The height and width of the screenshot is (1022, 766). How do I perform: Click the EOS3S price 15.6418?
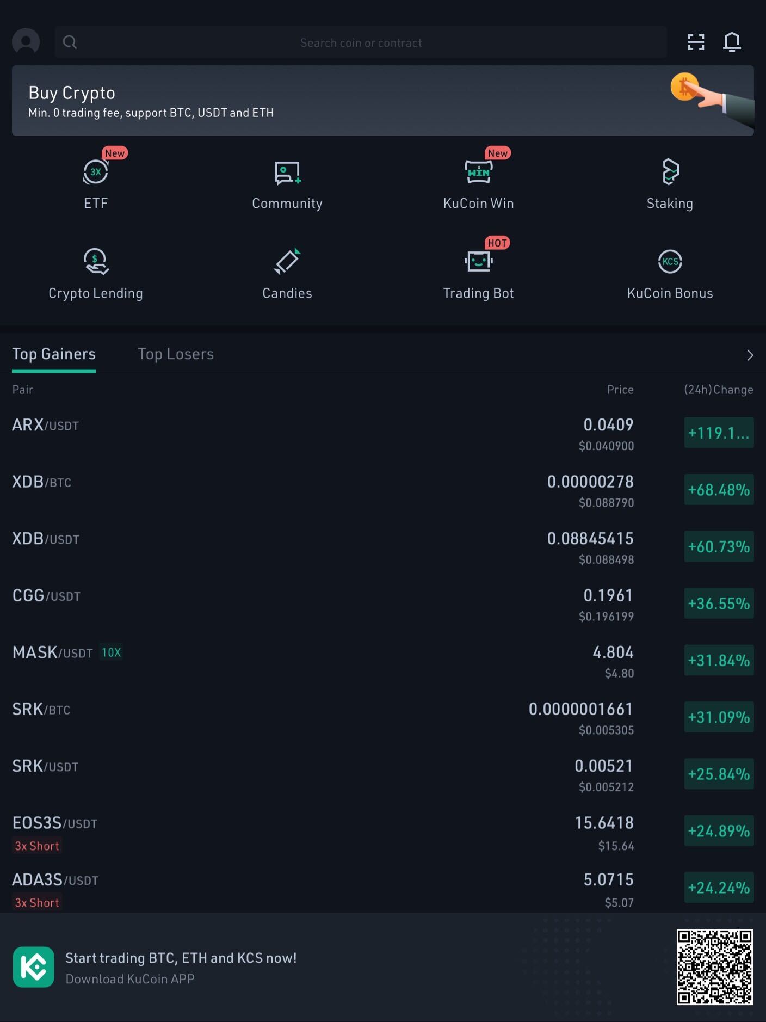tap(604, 823)
